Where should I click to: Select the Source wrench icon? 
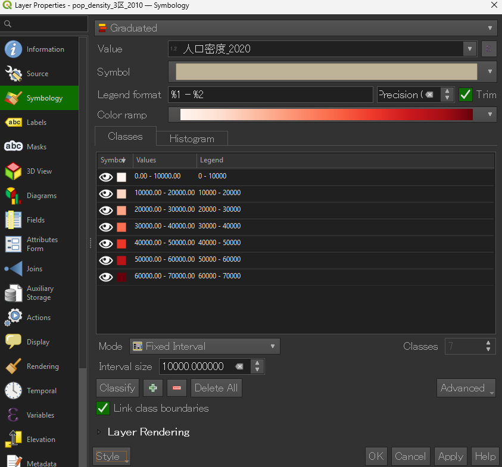pos(13,74)
